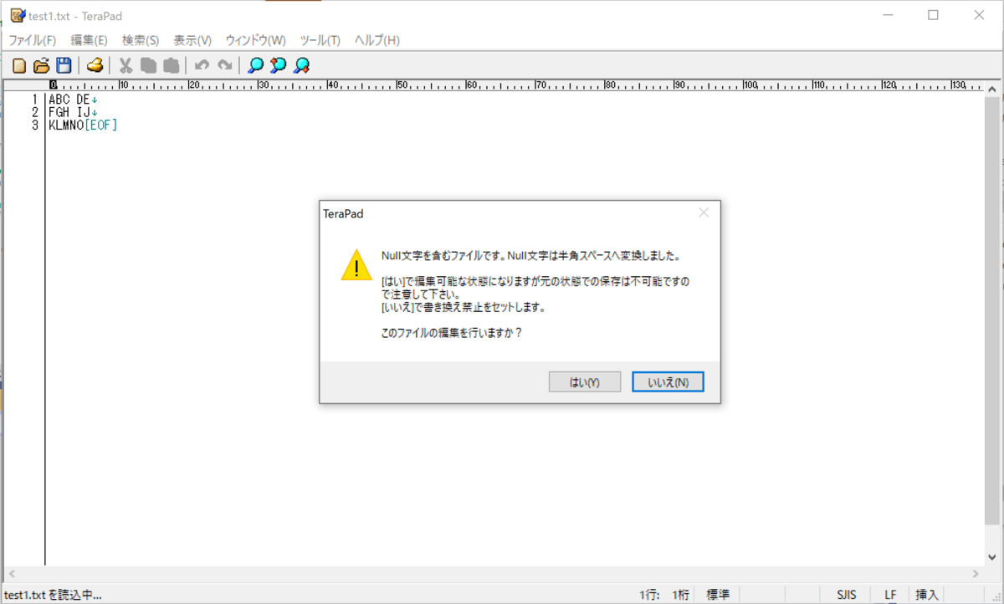1004x604 pixels.
Task: Click the LF line-ending indicator
Action: [889, 594]
